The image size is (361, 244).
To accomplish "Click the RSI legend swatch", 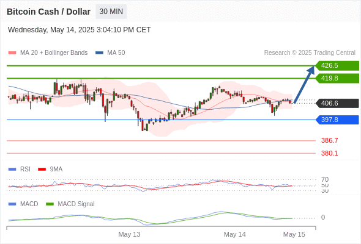I will click(12, 170).
